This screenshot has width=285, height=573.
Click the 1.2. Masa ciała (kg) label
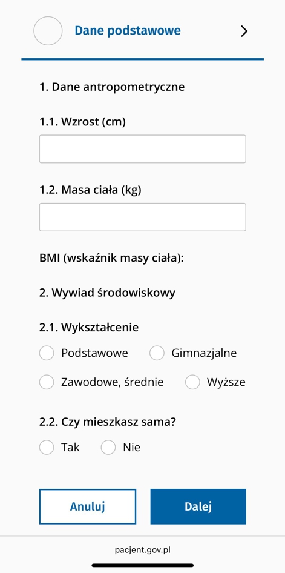90,190
